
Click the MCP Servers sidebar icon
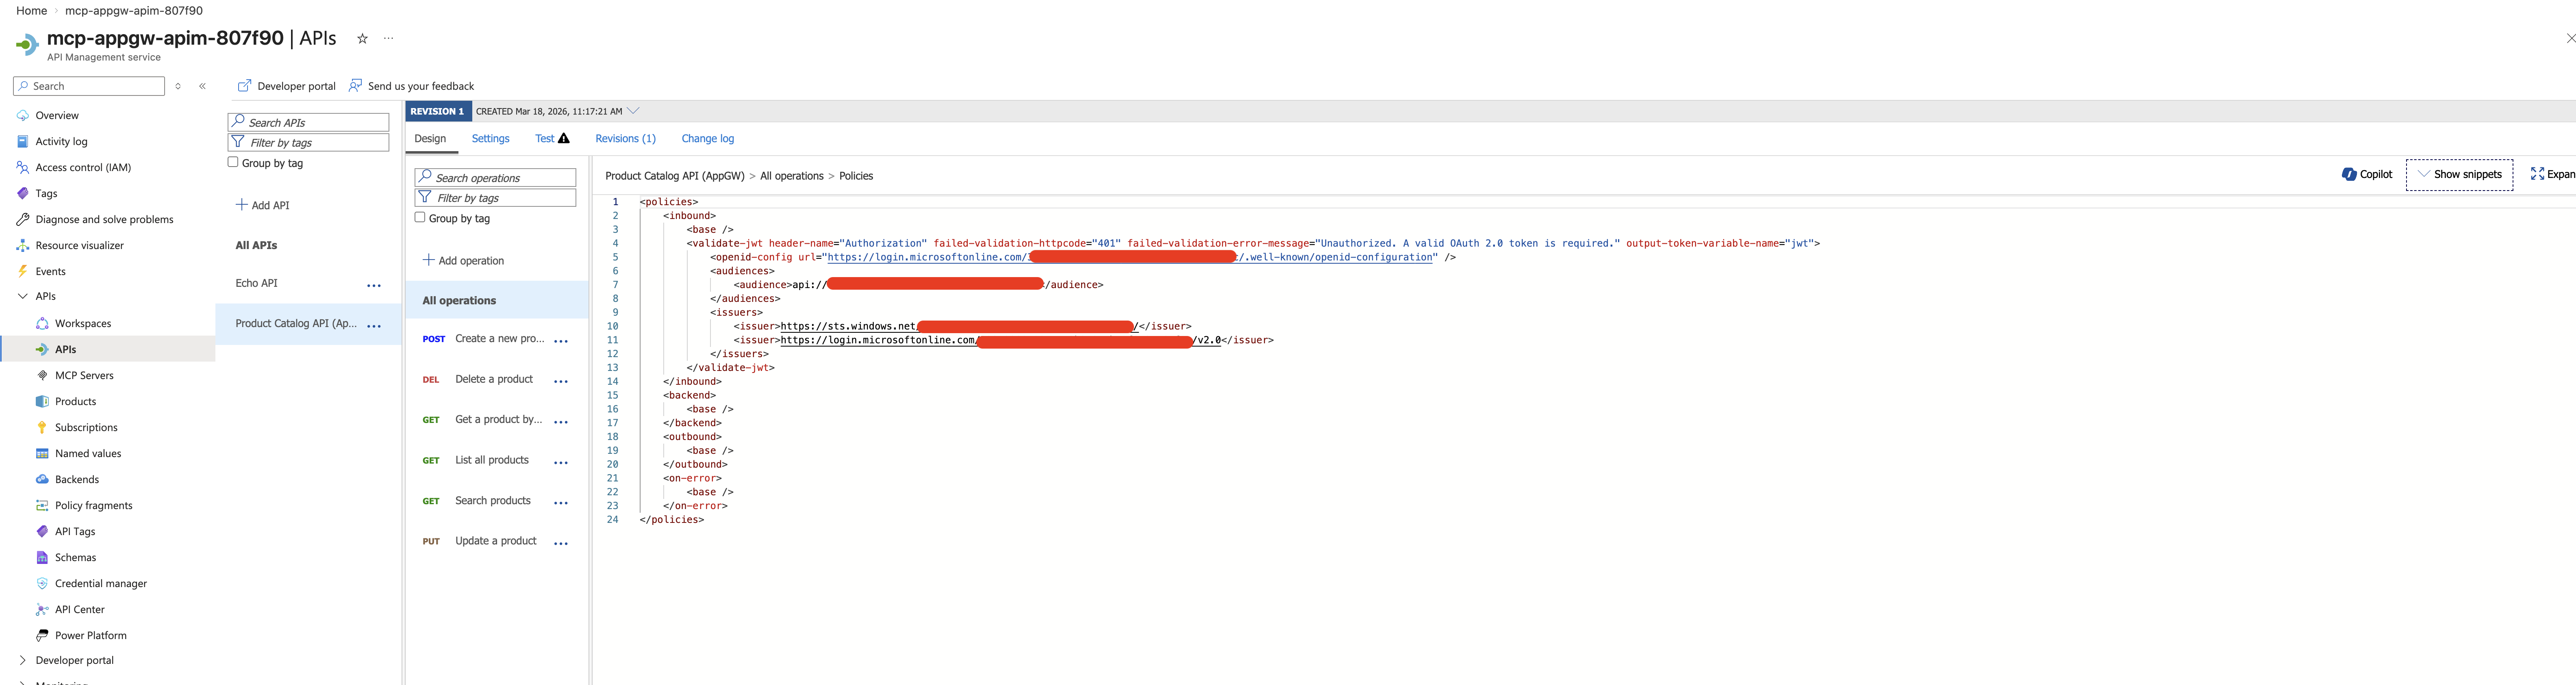click(x=42, y=376)
